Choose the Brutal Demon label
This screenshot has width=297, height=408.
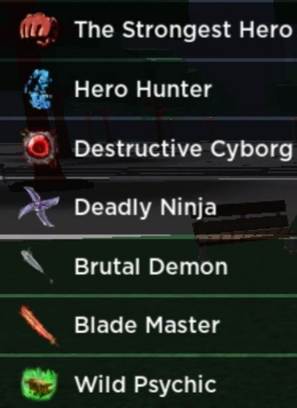pos(151,266)
